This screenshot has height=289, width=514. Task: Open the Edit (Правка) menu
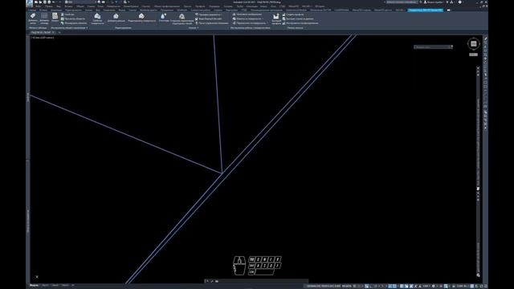(x=49, y=6)
